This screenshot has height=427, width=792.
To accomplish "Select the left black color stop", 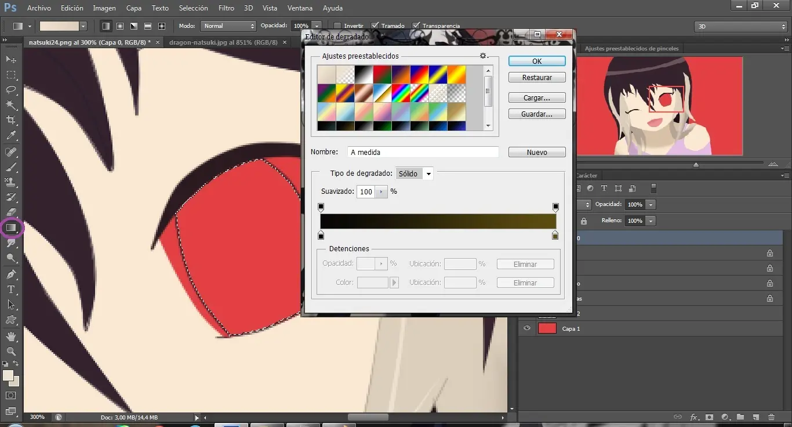I will point(321,235).
